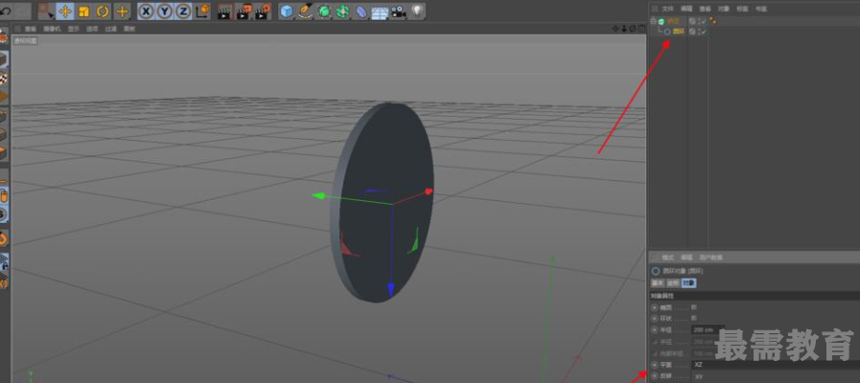This screenshot has width=860, height=383.
Task: Add a Light object
Action: 417,11
